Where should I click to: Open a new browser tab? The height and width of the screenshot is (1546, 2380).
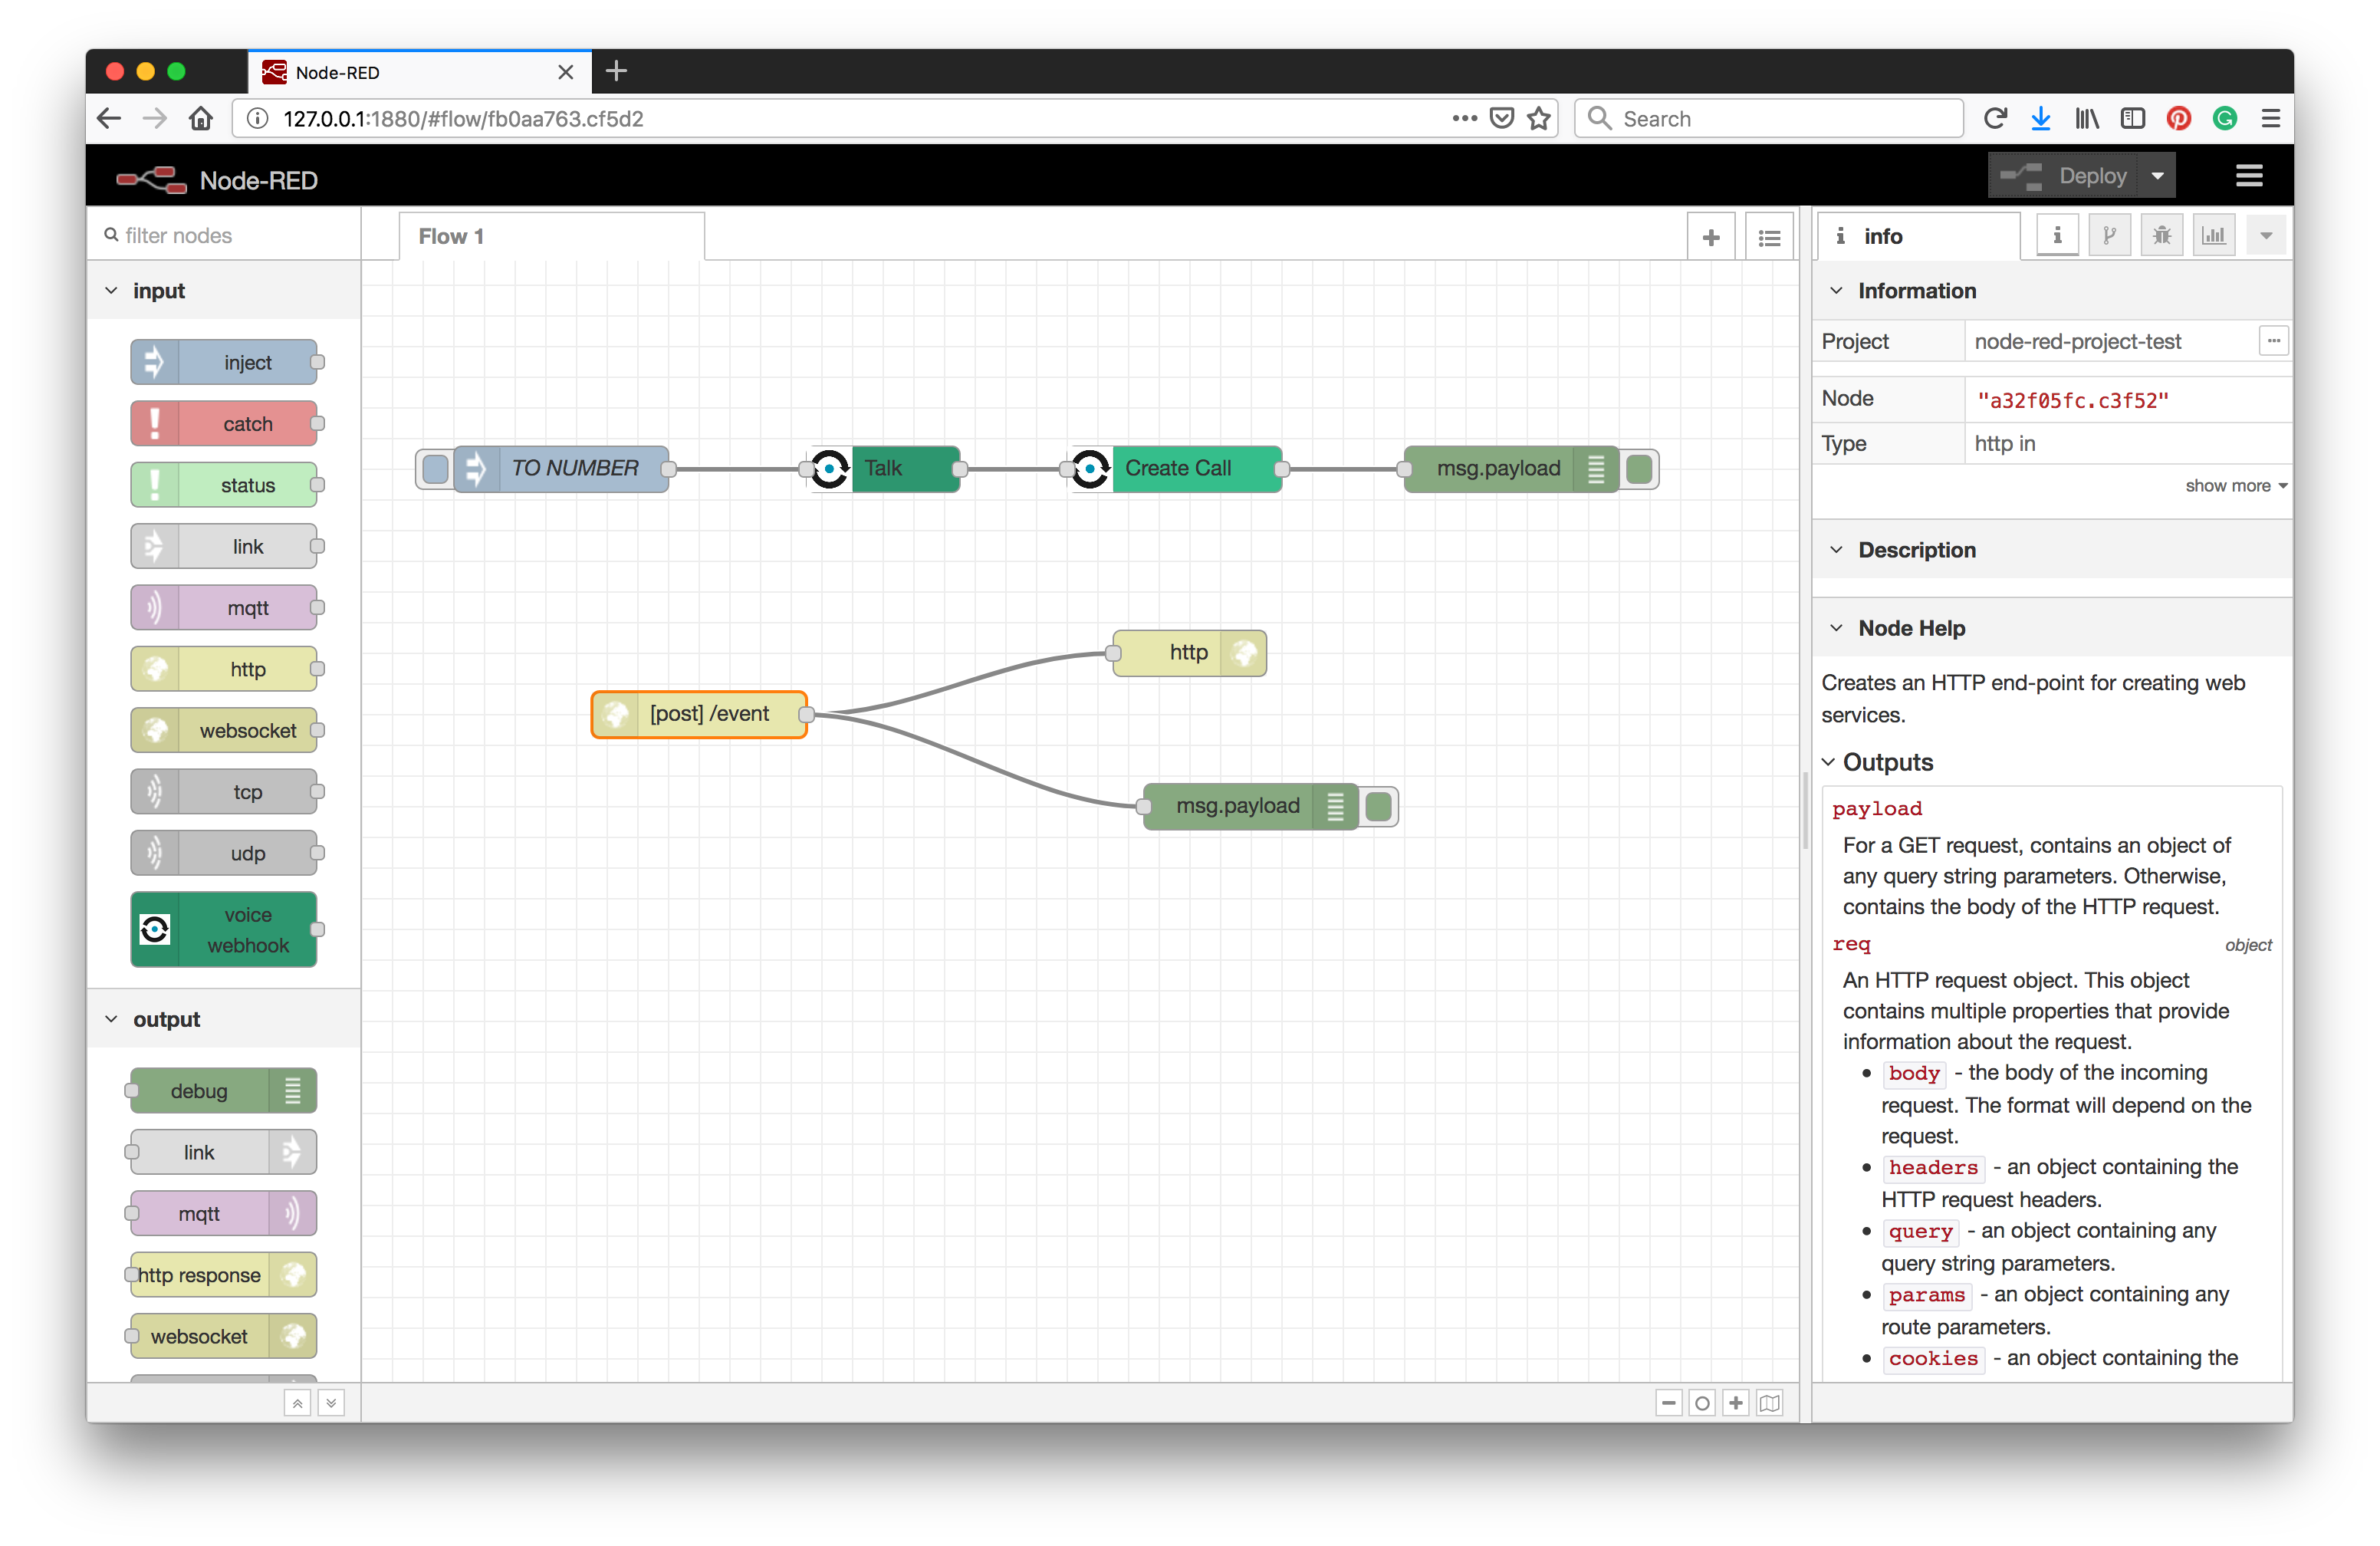tap(617, 71)
